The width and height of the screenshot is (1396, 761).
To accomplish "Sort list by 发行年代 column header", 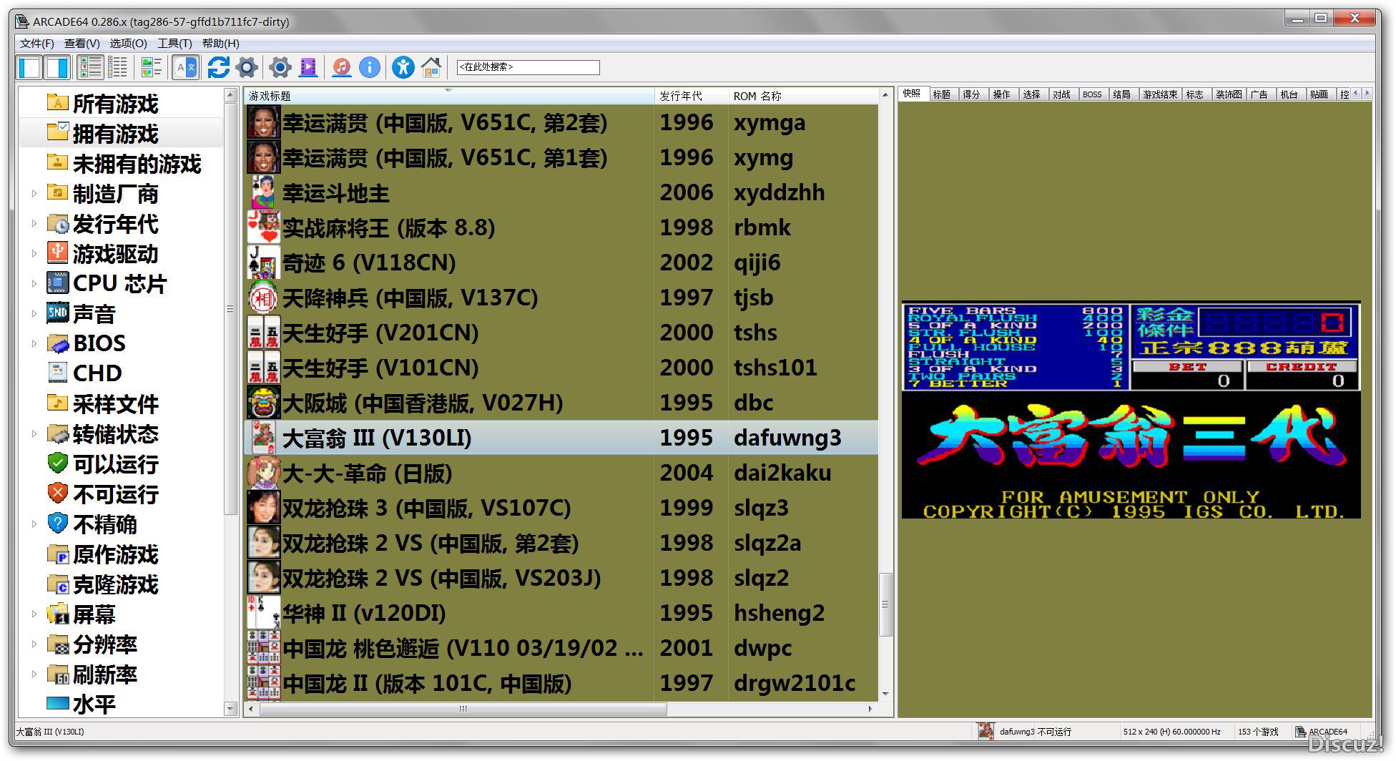I will point(681,96).
